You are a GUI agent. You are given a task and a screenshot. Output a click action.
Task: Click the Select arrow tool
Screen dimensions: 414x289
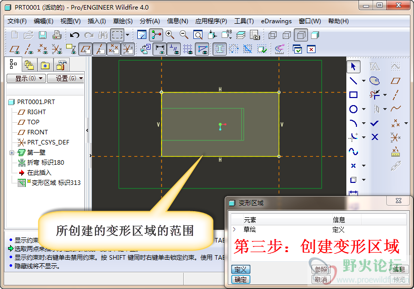tap(353, 66)
